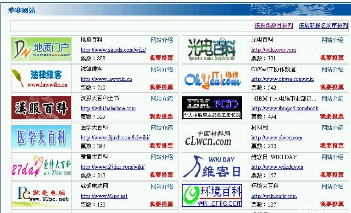Sort sites by 按最新报名顺序排列

click(x=323, y=26)
